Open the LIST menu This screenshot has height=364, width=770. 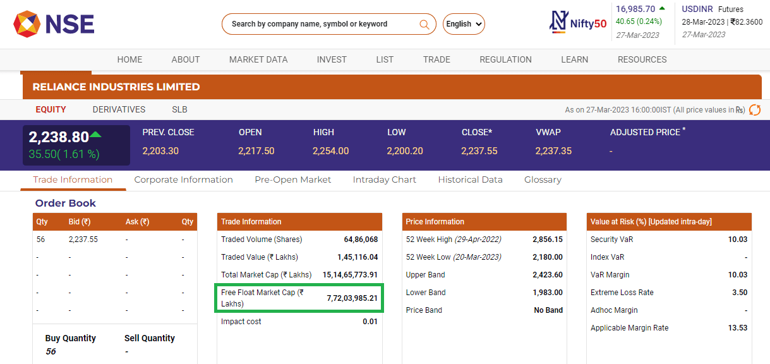385,59
